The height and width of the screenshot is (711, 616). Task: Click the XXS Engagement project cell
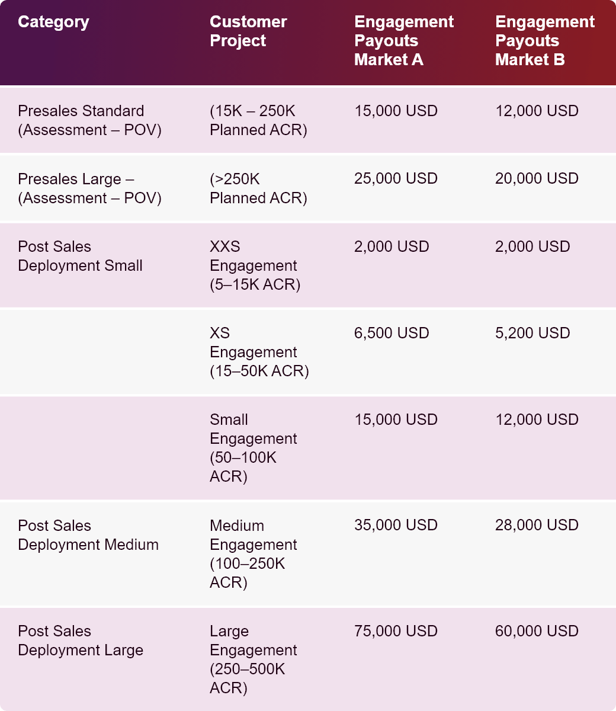pos(255,265)
